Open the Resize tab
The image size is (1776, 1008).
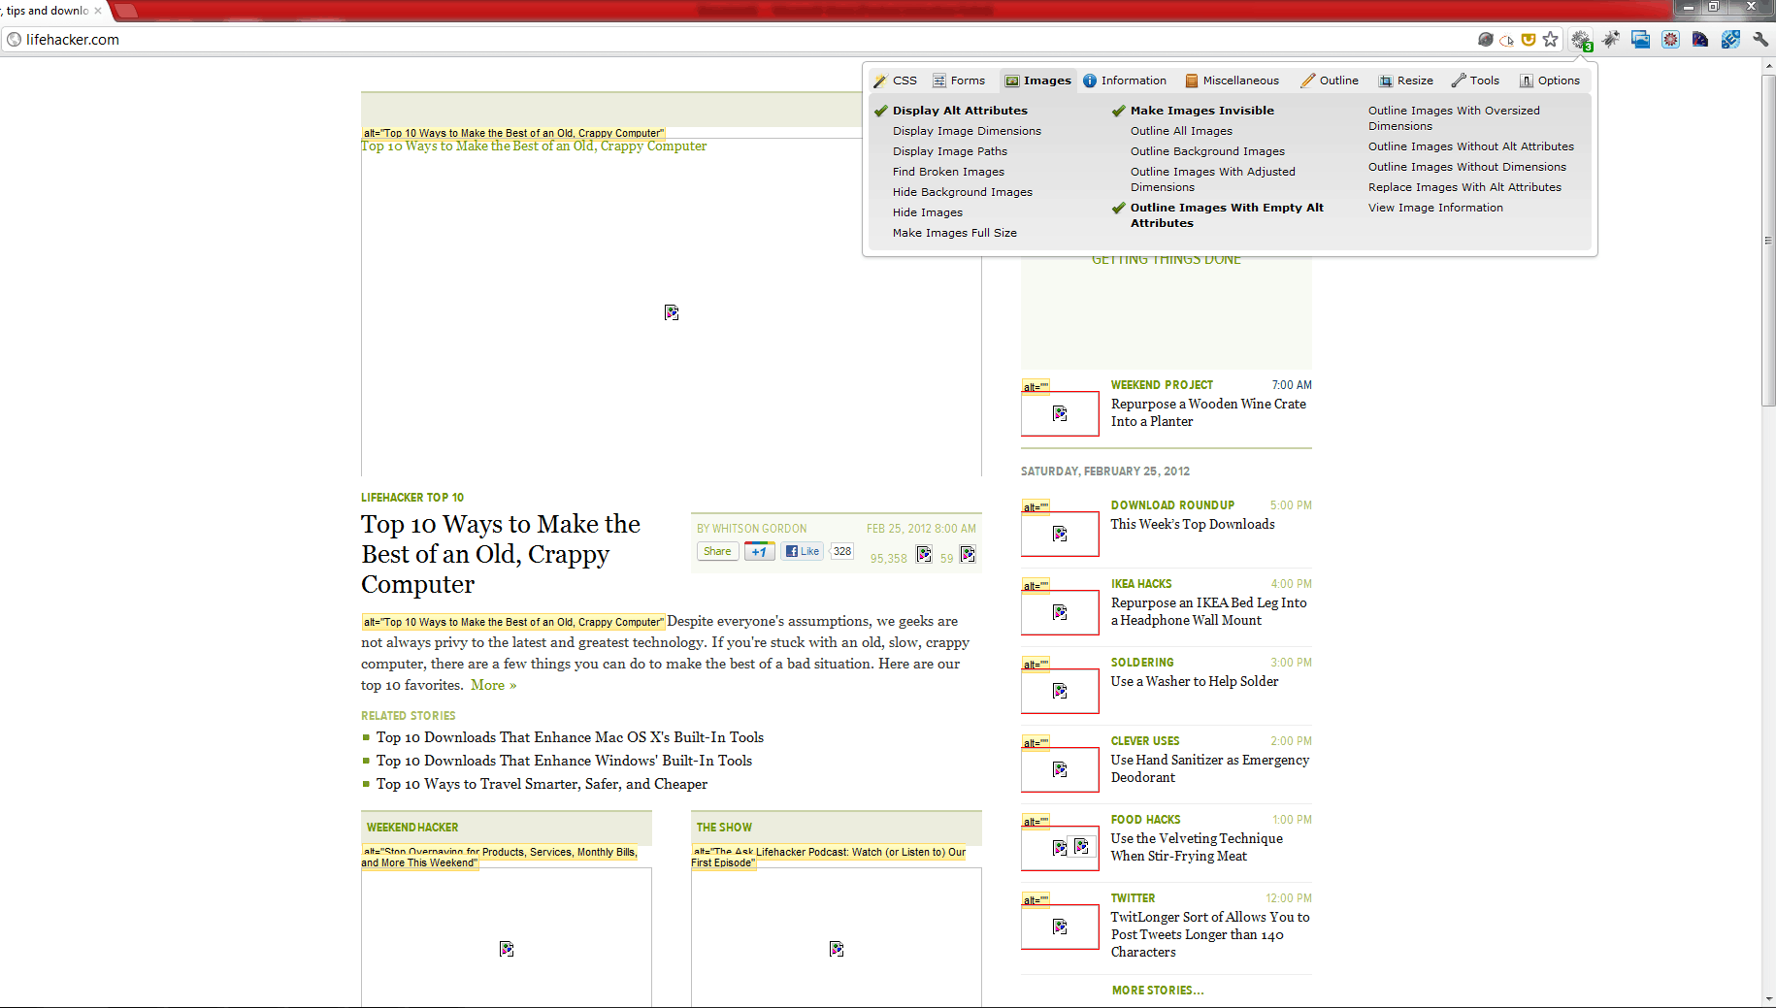point(1405,81)
